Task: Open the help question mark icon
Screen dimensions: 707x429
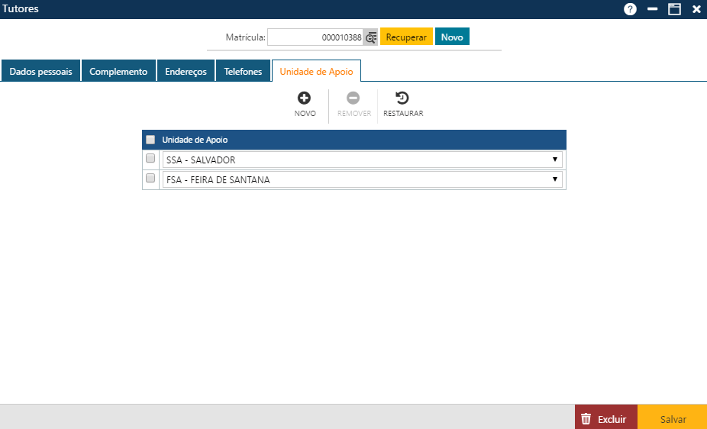Action: click(630, 9)
